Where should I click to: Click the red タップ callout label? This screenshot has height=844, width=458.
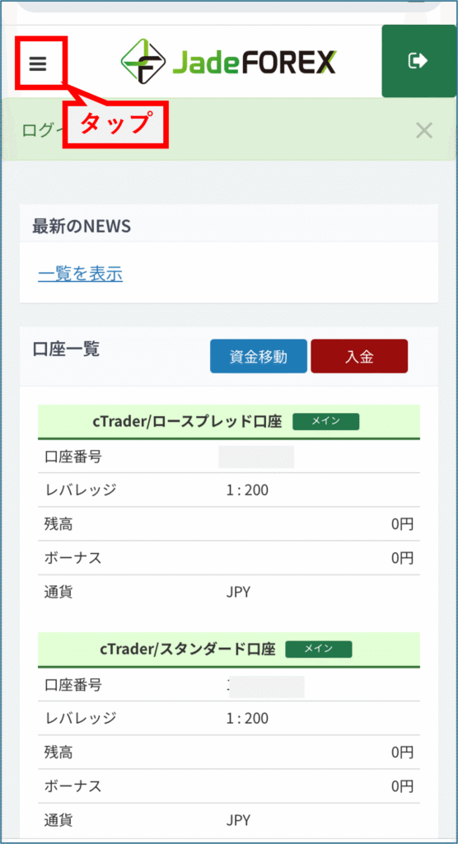[116, 124]
